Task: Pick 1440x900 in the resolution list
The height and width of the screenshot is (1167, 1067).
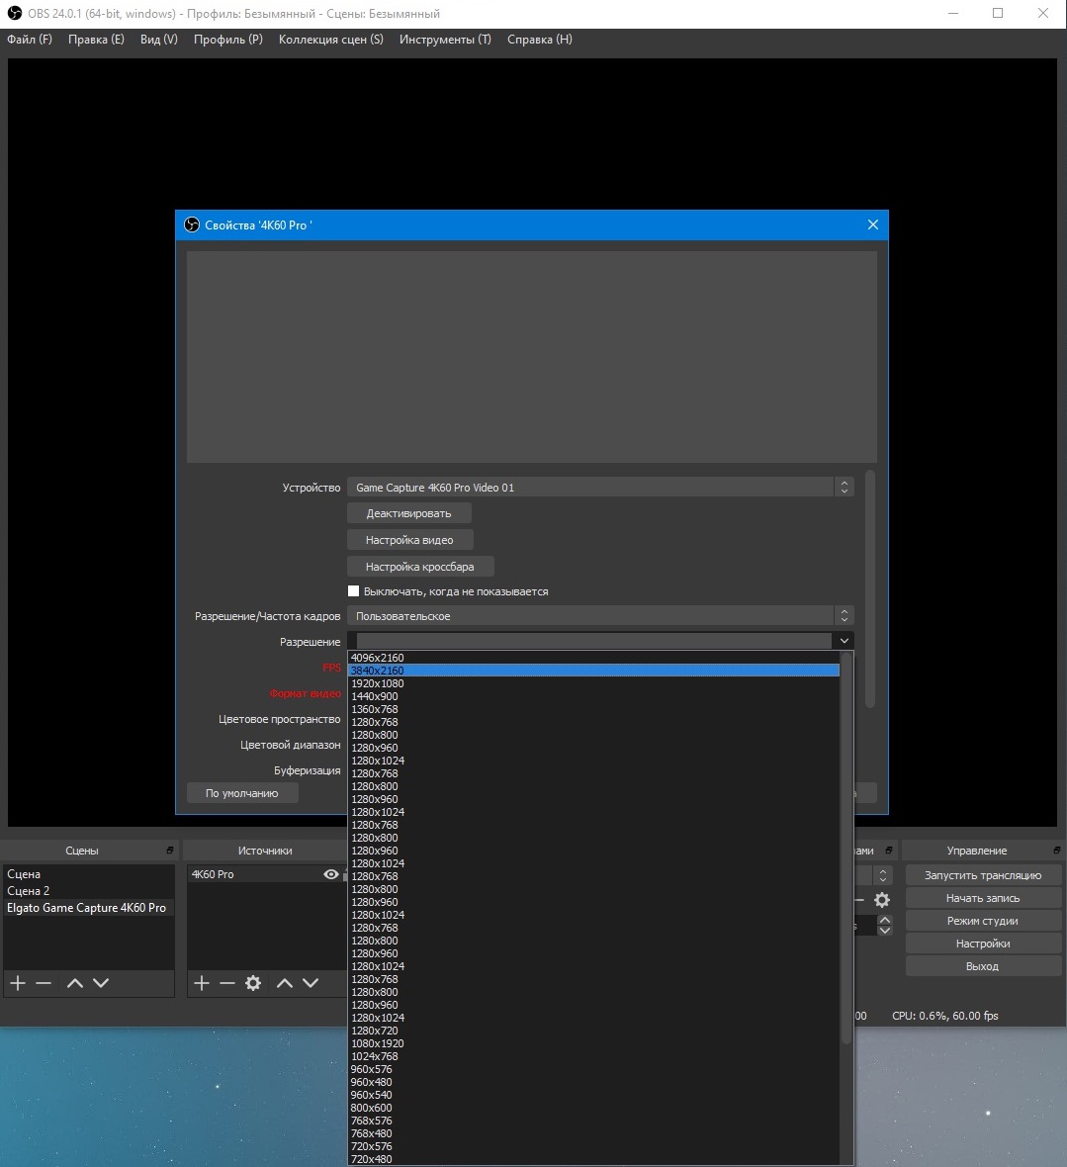Action: tap(593, 696)
